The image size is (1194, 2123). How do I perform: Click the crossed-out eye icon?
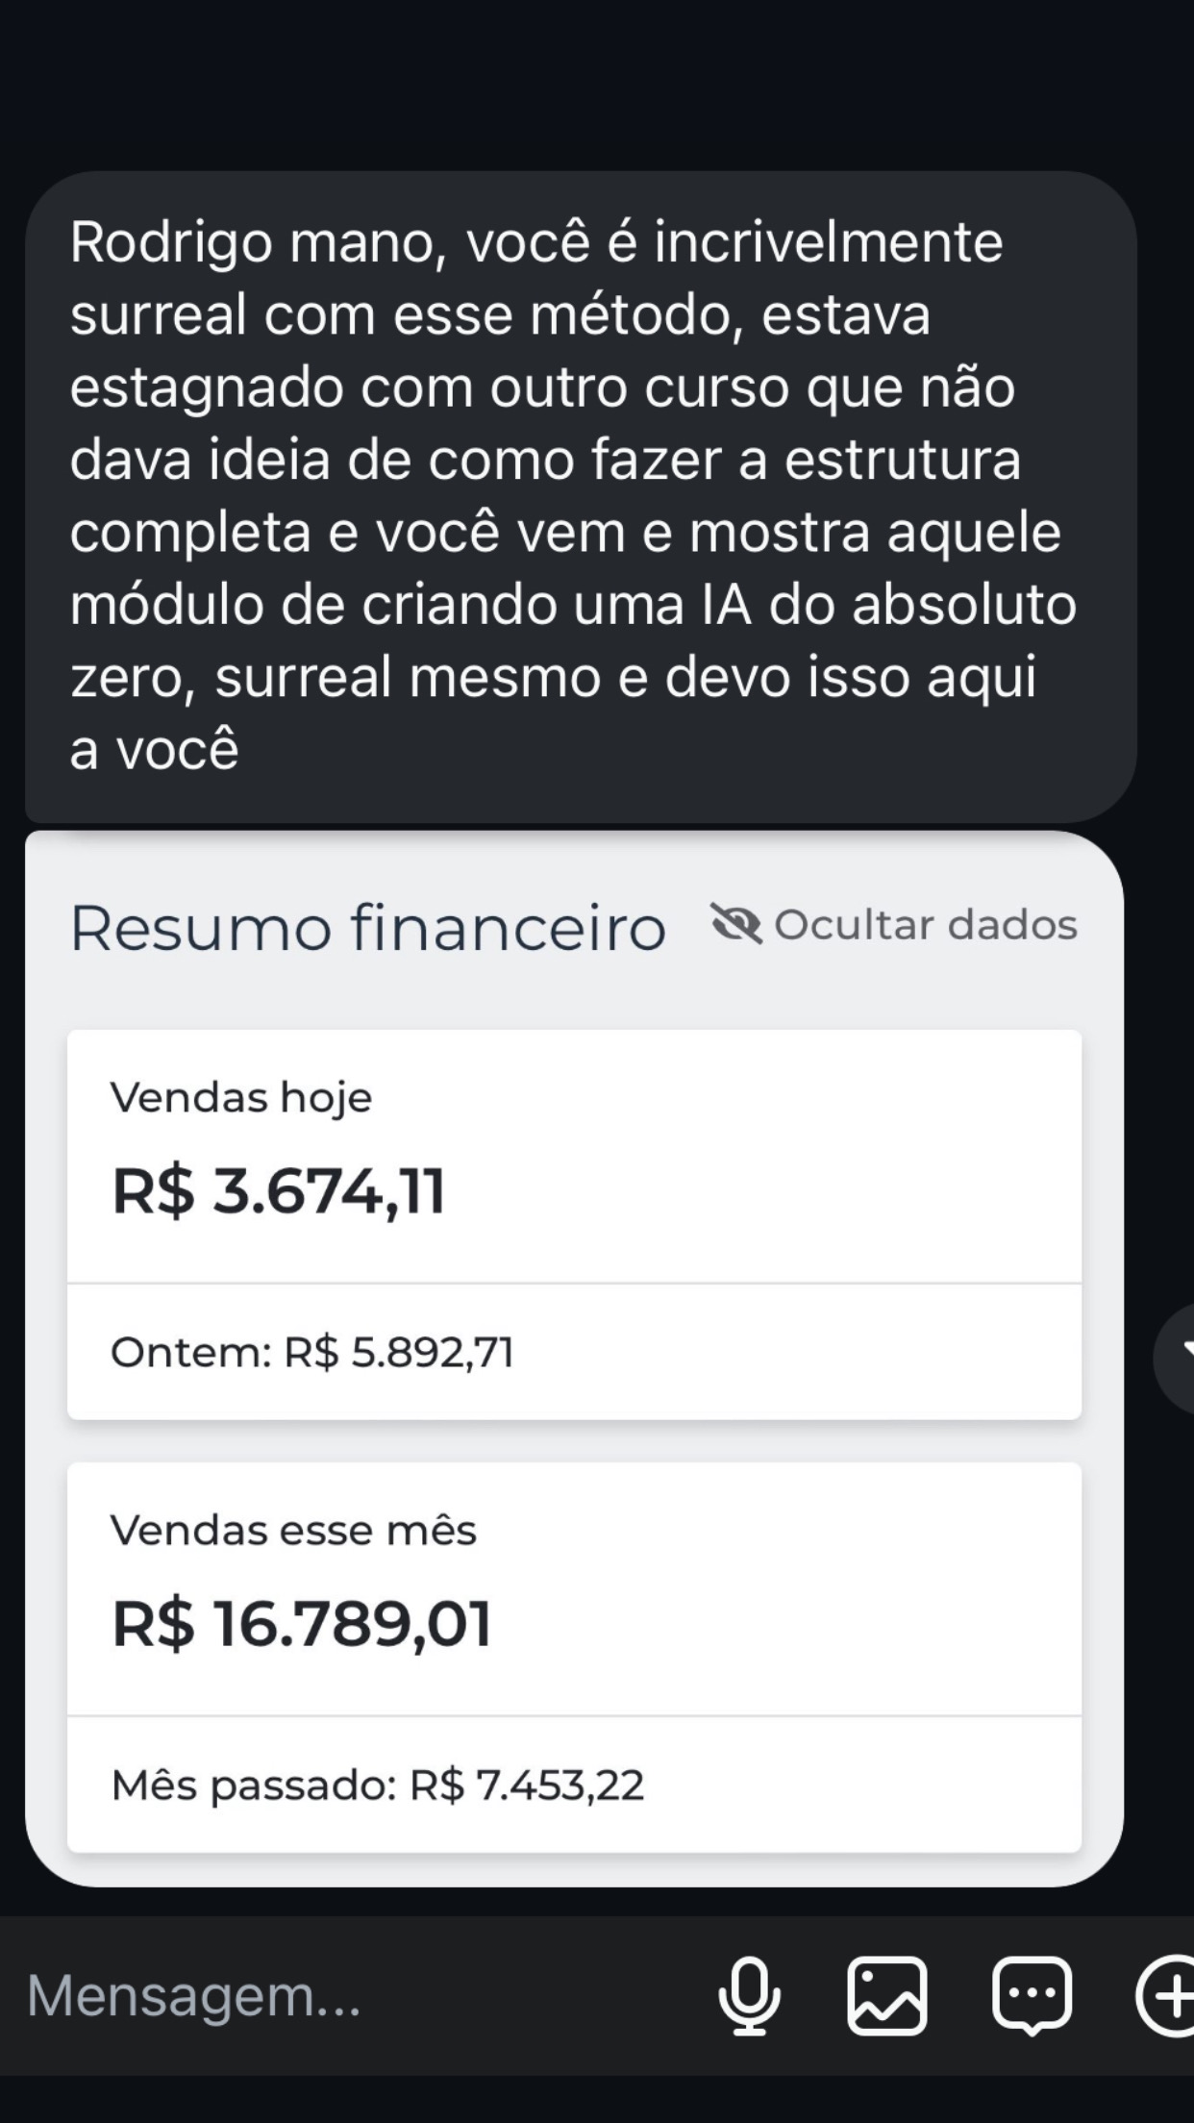[x=736, y=924]
